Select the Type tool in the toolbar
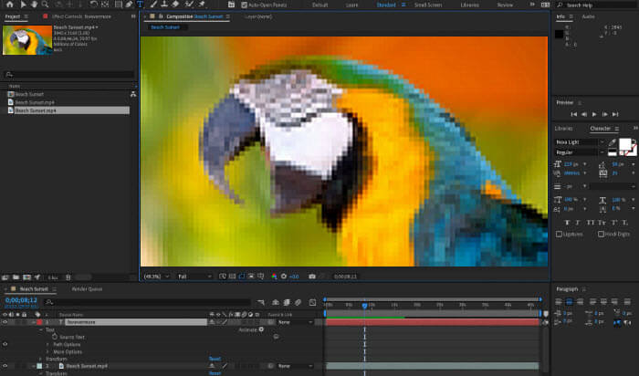Image resolution: width=639 pixels, height=376 pixels. [140, 5]
